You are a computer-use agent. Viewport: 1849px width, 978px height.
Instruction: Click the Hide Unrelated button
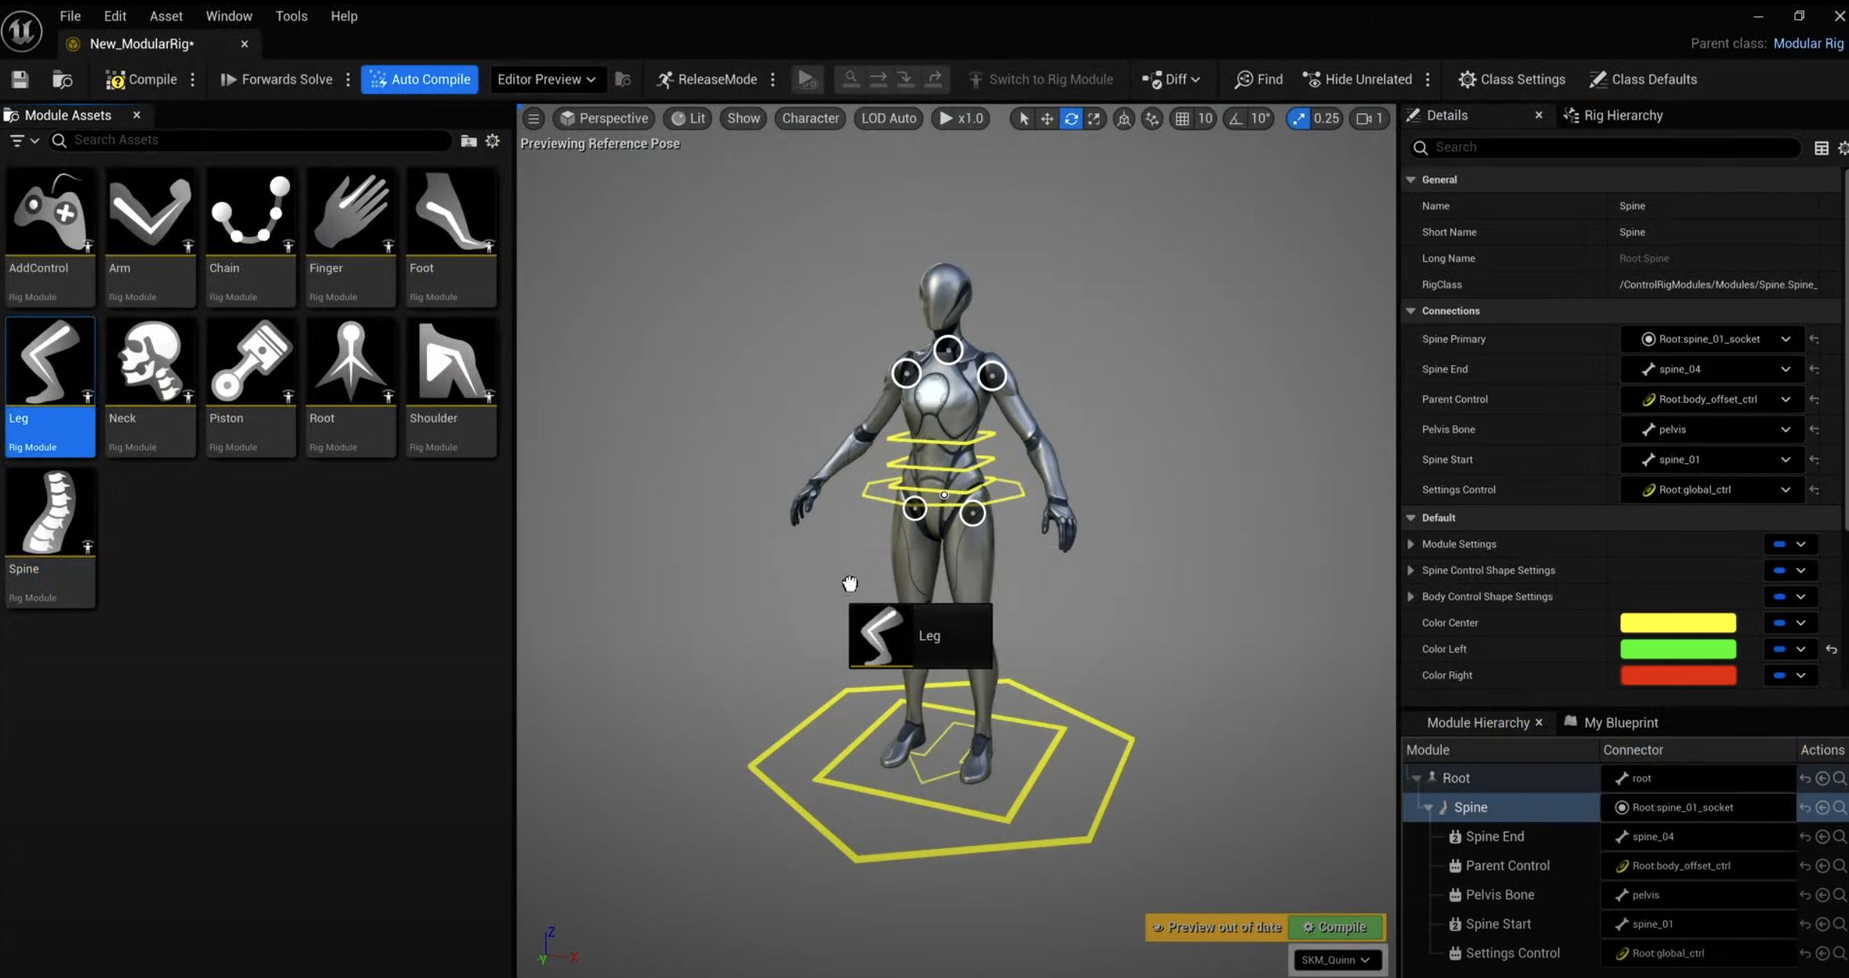[1358, 79]
